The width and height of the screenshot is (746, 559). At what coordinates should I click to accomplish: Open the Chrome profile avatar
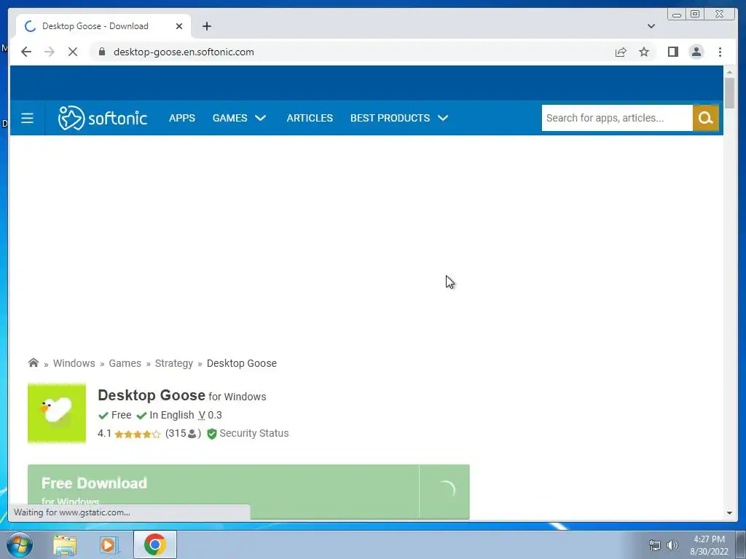point(696,52)
